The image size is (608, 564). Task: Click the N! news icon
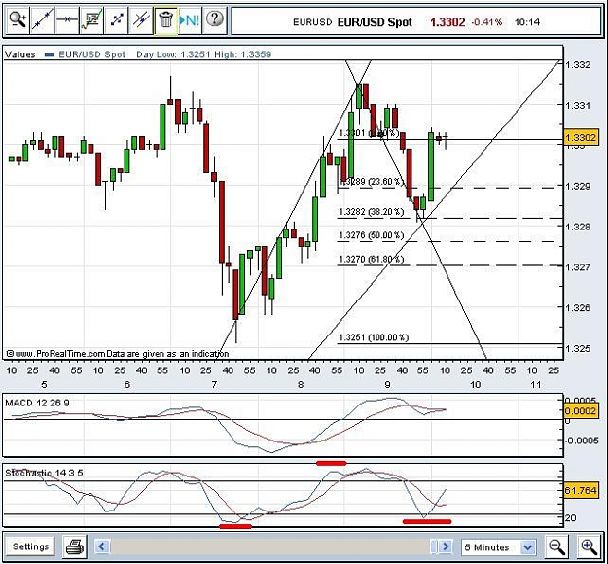tap(190, 19)
